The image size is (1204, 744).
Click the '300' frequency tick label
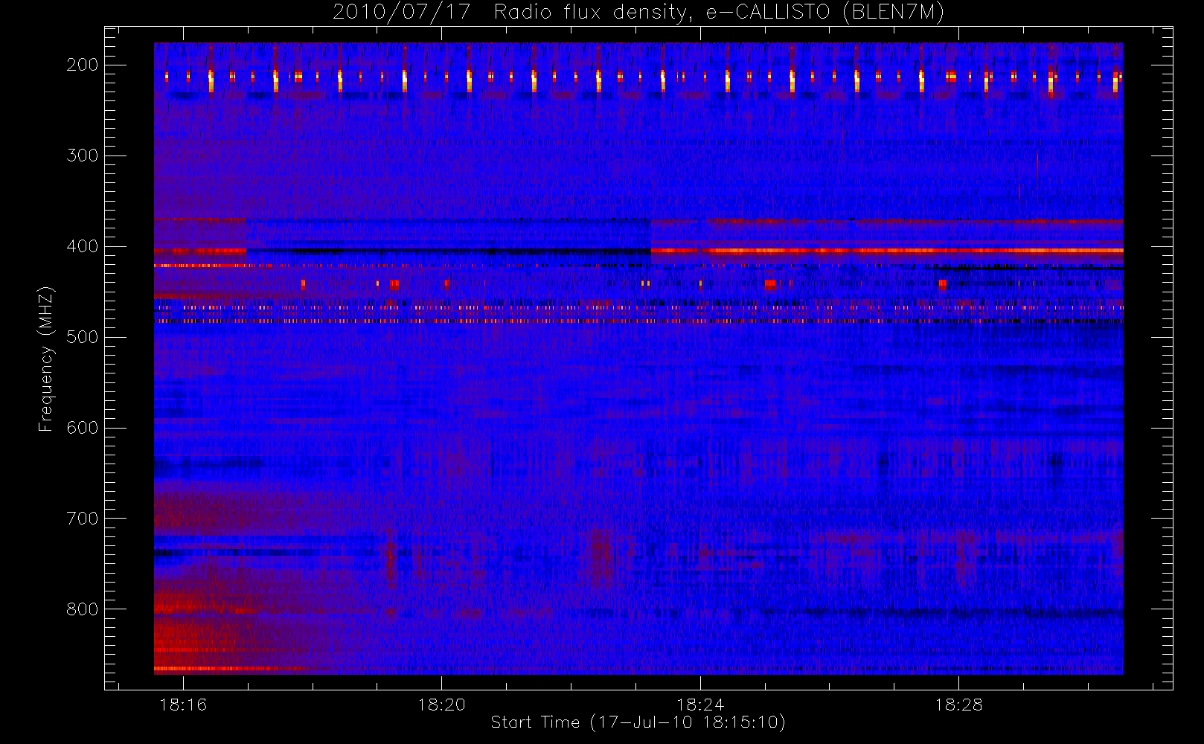coord(82,155)
